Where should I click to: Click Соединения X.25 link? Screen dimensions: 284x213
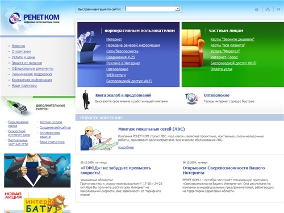(121, 57)
